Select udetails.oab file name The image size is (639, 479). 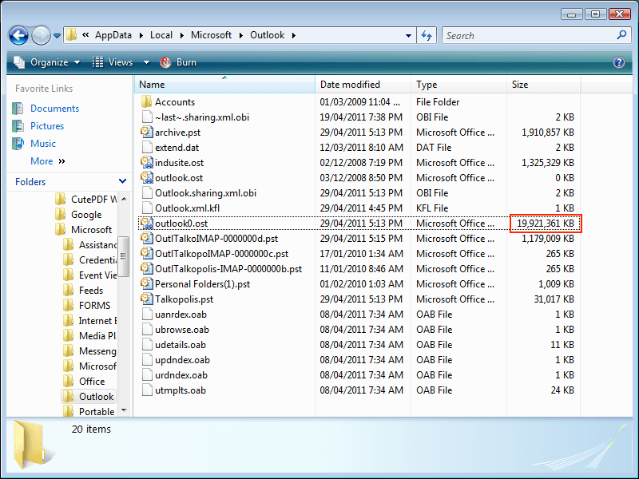click(181, 345)
